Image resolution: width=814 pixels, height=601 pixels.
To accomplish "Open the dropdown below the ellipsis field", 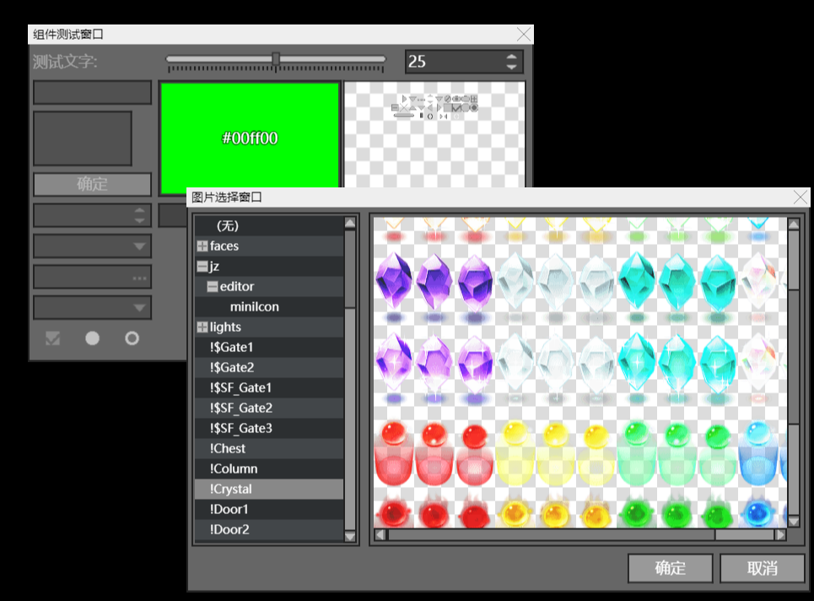I will (139, 307).
